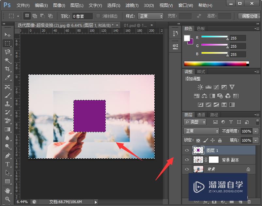This screenshot has height=206, width=262.
Task: Choose New Selection mode
Action: point(27,16)
